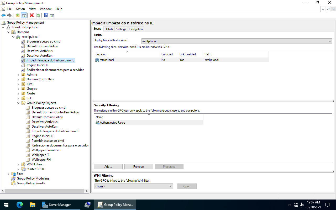Click the Up One Level folder icon
Viewport: 336px width, 210px height.
pos(18,15)
